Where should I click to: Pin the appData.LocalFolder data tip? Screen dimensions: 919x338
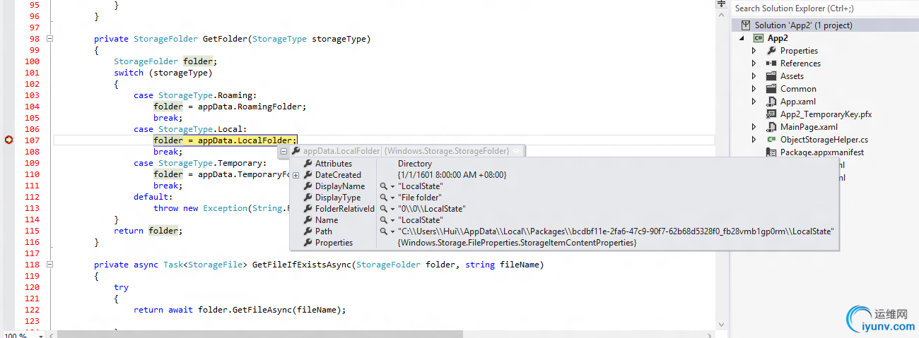click(517, 151)
